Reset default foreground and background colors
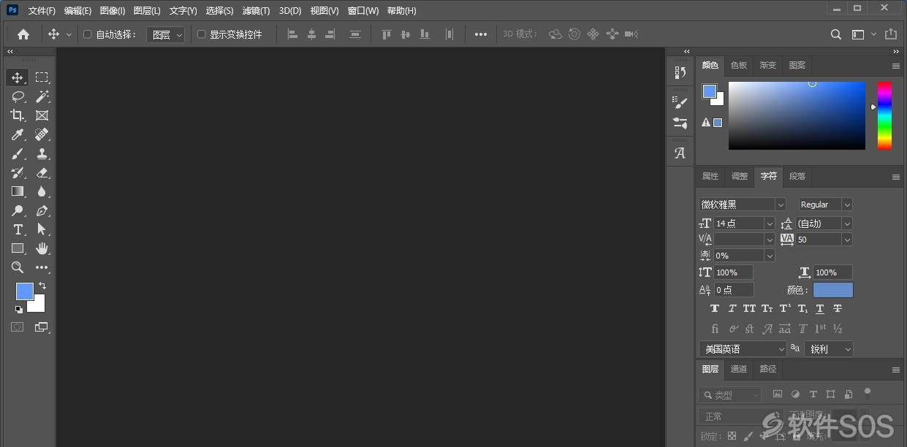Image resolution: width=907 pixels, height=447 pixels. 18,309
